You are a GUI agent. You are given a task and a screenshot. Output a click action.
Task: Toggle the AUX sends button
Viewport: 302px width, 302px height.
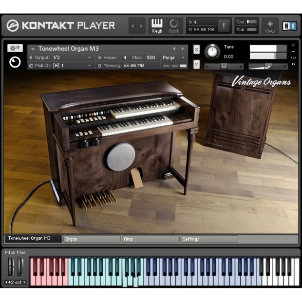coord(293,57)
